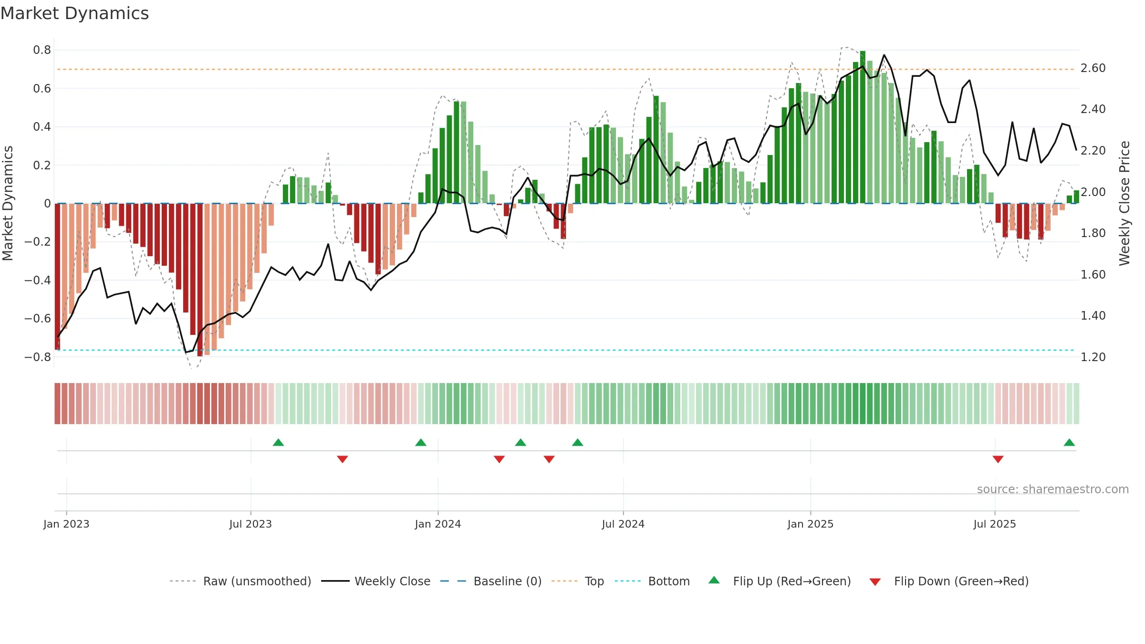1145x644 pixels.
Task: Click the 0.8 left axis tick label
Action: click(x=42, y=50)
